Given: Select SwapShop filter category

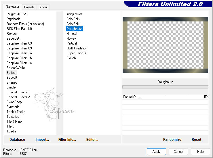Looking at the screenshot, I should [x=14, y=102].
